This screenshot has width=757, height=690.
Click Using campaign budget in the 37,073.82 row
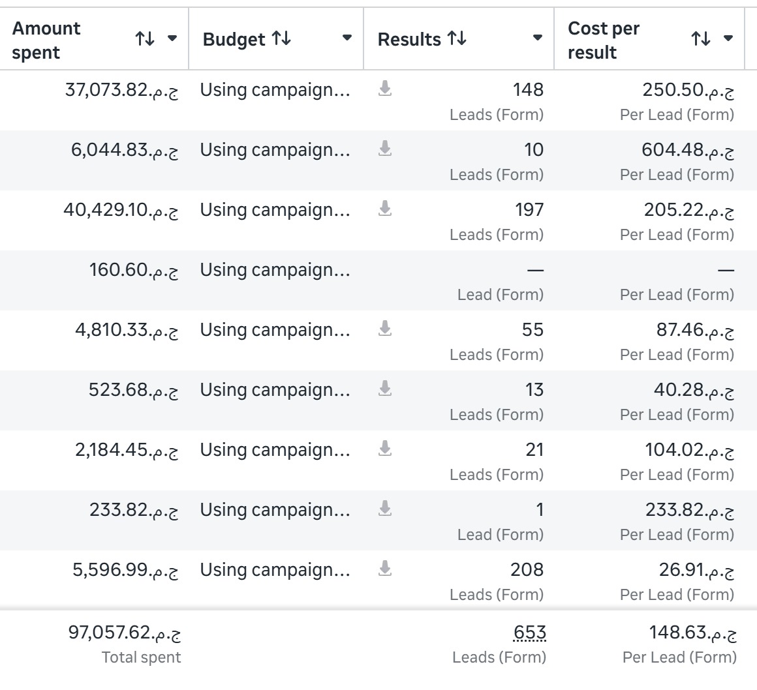[275, 90]
